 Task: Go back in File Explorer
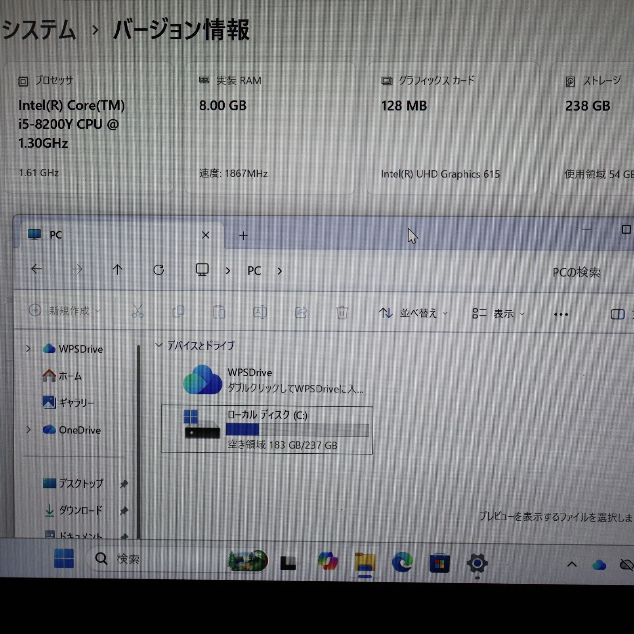[36, 269]
